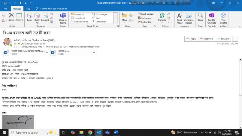
Task: Open Viva Insights add-in
Action: click(x=223, y=17)
